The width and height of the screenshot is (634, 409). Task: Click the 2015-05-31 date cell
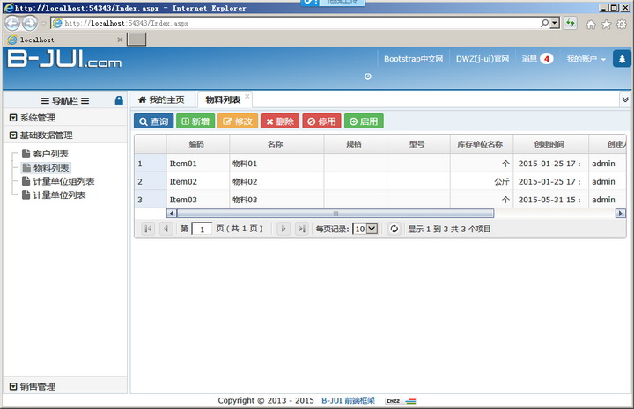[x=550, y=200]
